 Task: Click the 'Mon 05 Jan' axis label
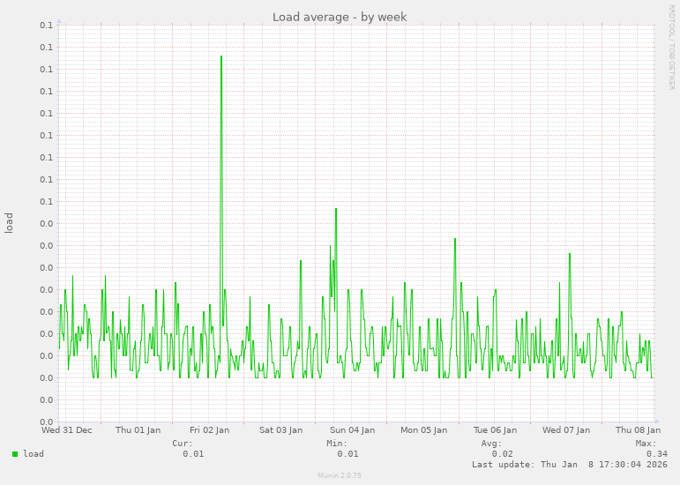pos(423,430)
